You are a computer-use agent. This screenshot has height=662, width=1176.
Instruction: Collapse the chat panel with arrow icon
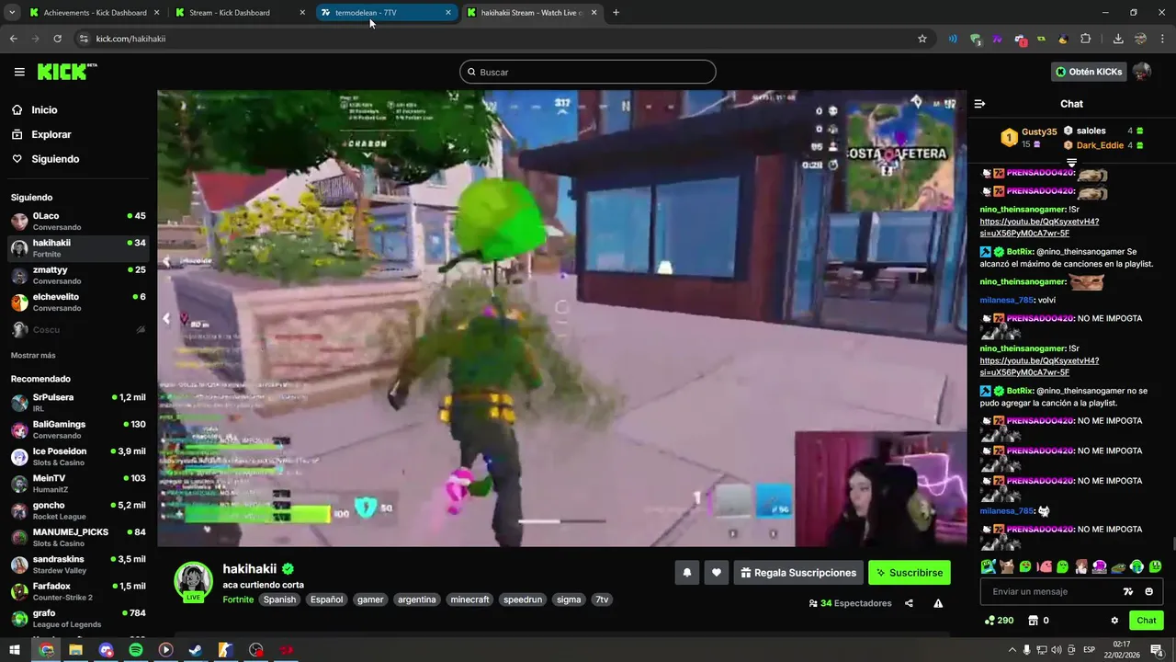[979, 104]
